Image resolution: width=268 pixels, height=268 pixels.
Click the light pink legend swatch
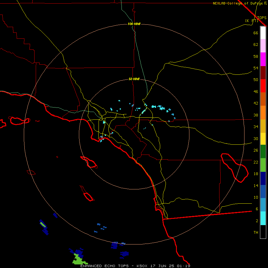[x=263, y=46]
